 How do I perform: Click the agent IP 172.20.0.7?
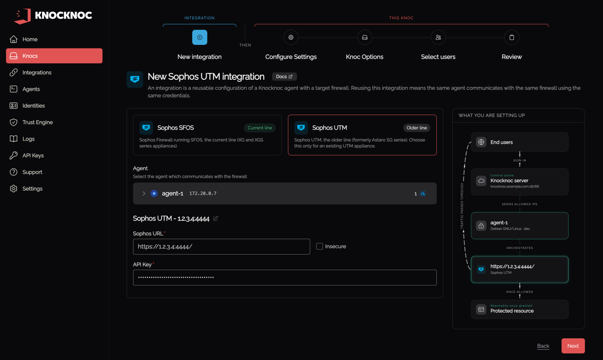[203, 194]
